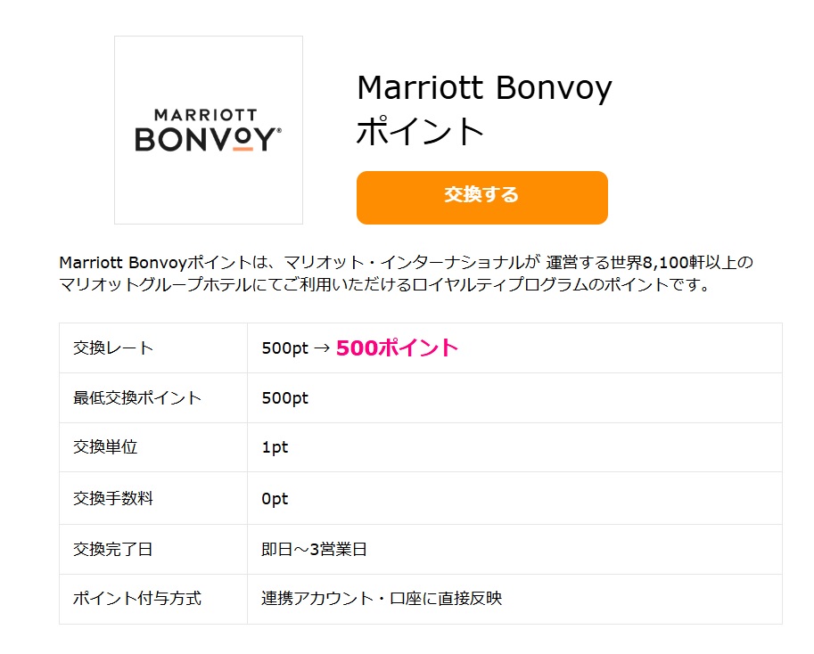This screenshot has height=654, width=814.
Task: Click the arrow in the exchange rate
Action: (322, 348)
